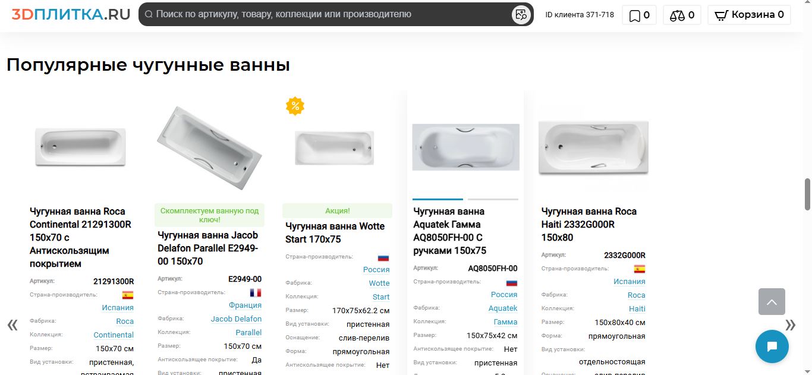Open Roca Continental 21291300R bathtub title
Screen dimensions: 812x375
point(80,238)
